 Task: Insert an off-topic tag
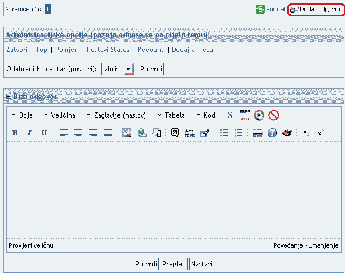pyautogui.click(x=189, y=133)
